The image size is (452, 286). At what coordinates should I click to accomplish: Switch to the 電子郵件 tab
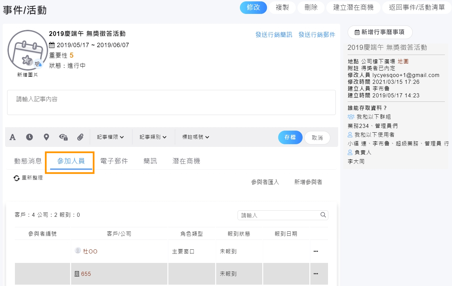[x=114, y=161]
